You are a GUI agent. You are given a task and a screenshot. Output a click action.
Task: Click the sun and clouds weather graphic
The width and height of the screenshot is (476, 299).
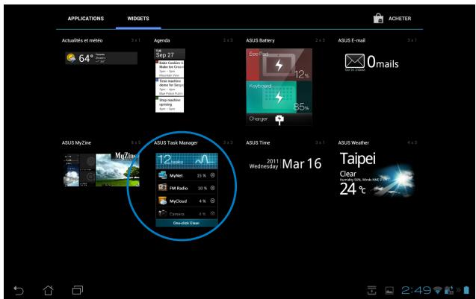click(x=394, y=181)
